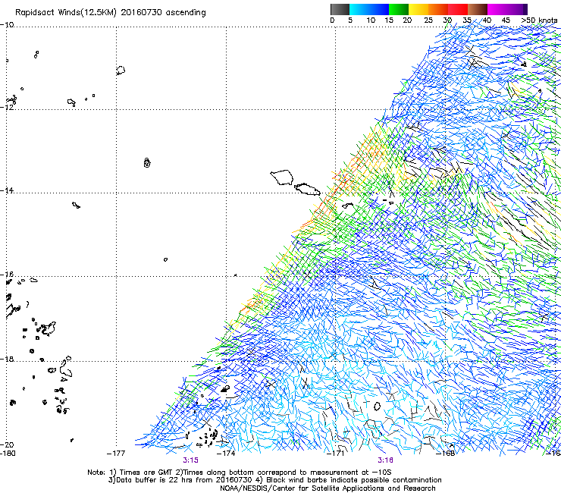Image resolution: width=561 pixels, height=493 pixels.
Task: Click the '-180' longitude label
Action: pos(8,453)
